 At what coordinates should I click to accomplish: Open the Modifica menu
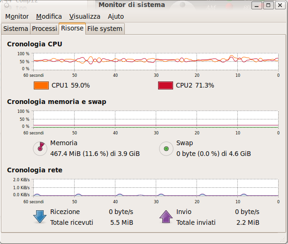[x=49, y=16]
